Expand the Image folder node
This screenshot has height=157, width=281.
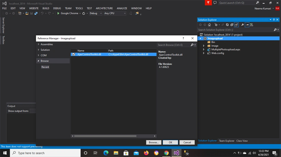tap(204, 46)
